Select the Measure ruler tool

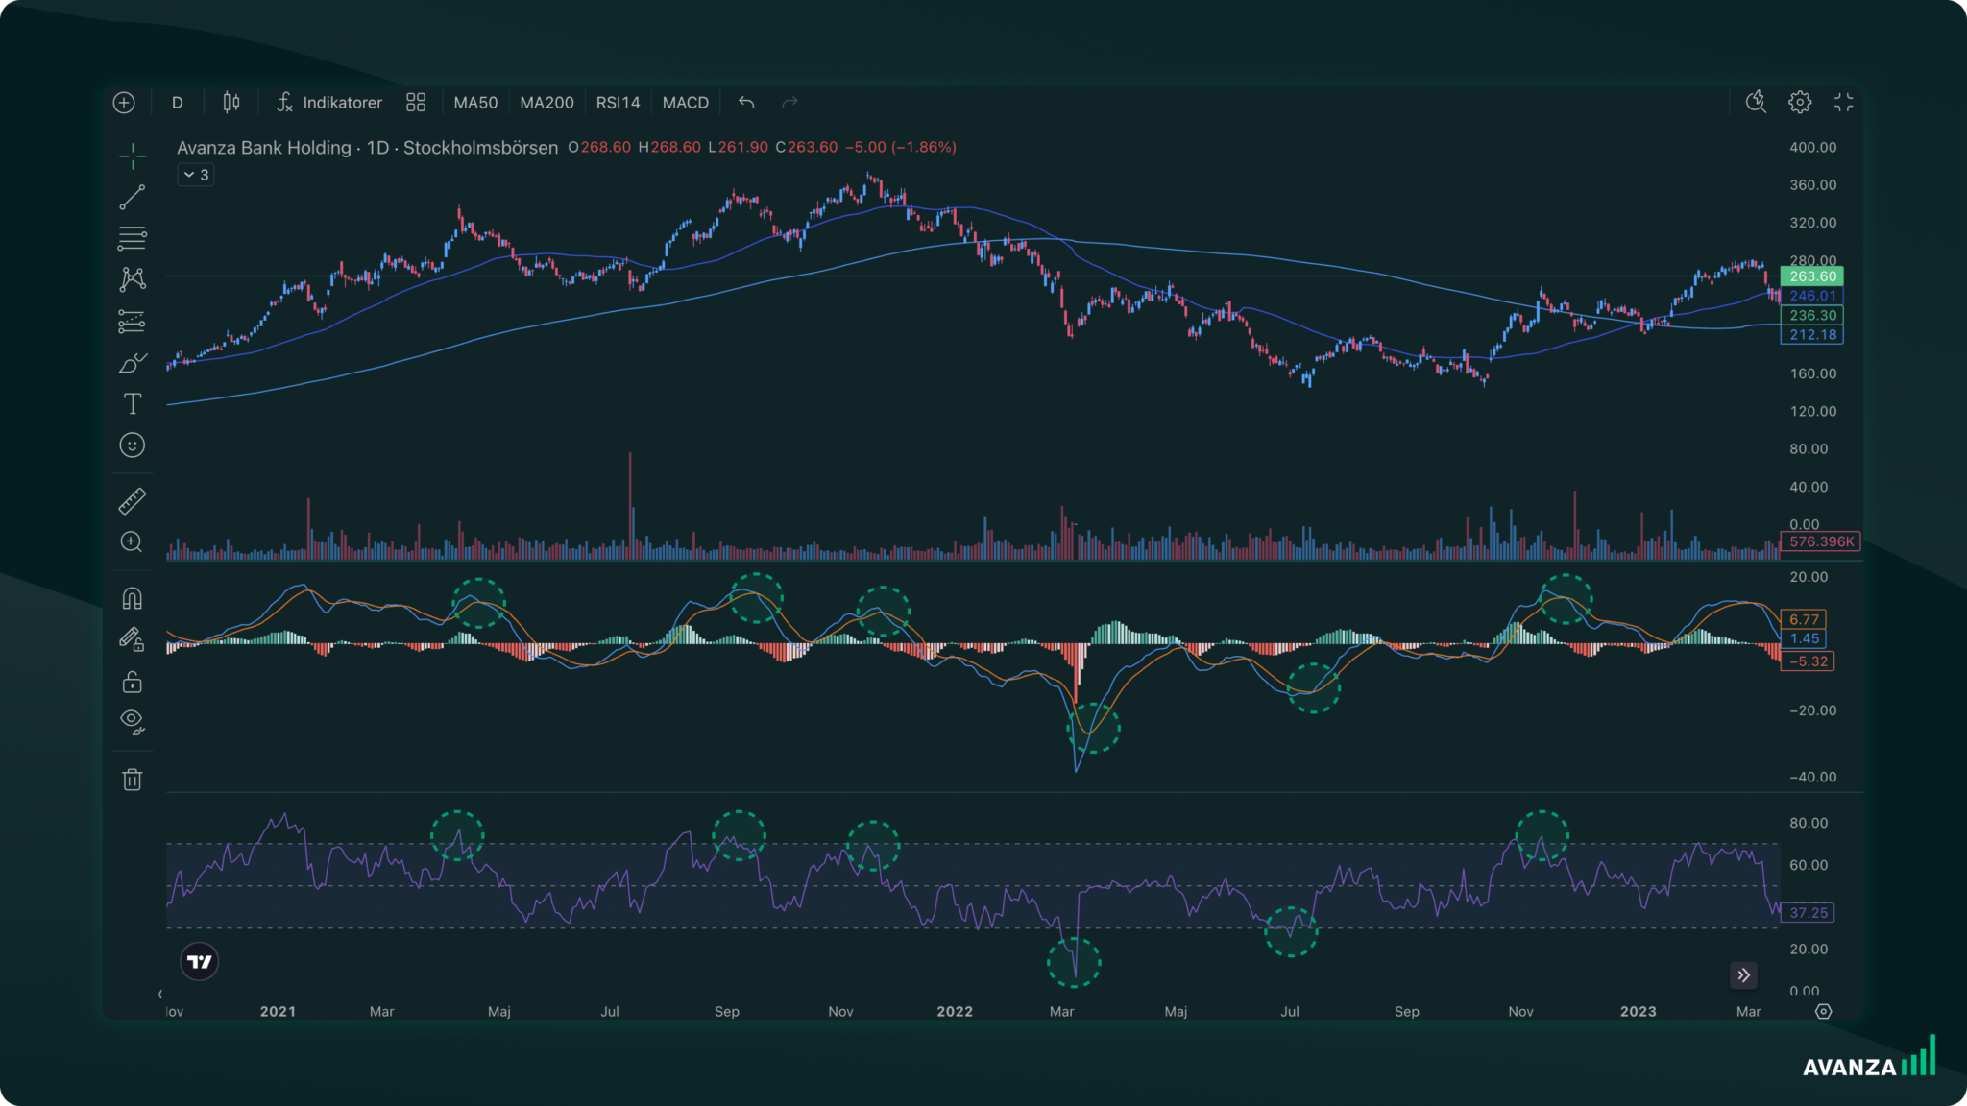point(134,500)
